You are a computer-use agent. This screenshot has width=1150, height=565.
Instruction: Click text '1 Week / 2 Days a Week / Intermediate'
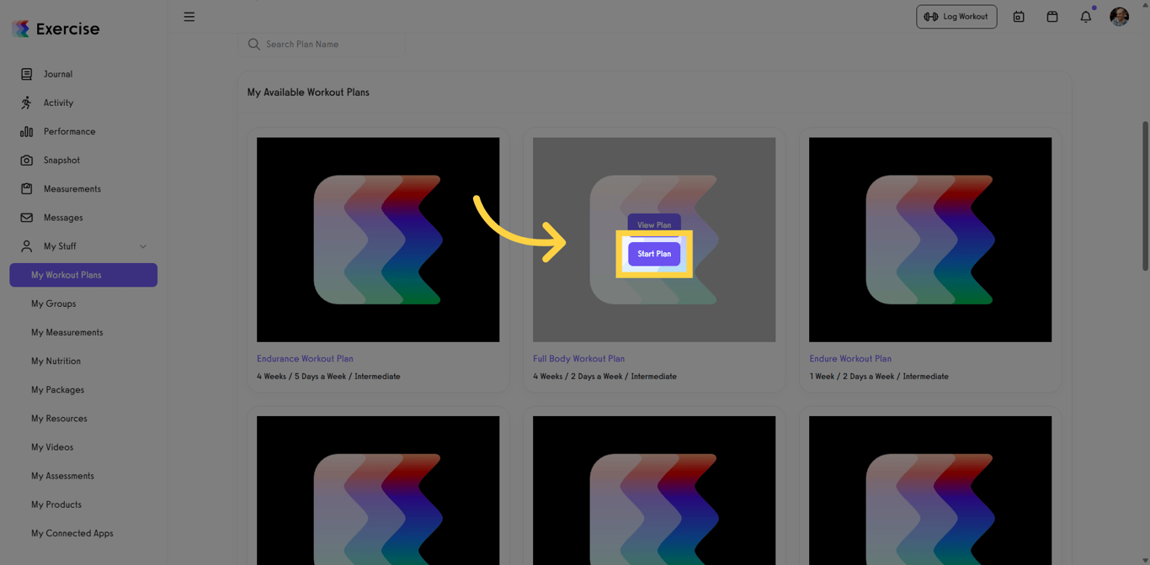[x=879, y=376]
